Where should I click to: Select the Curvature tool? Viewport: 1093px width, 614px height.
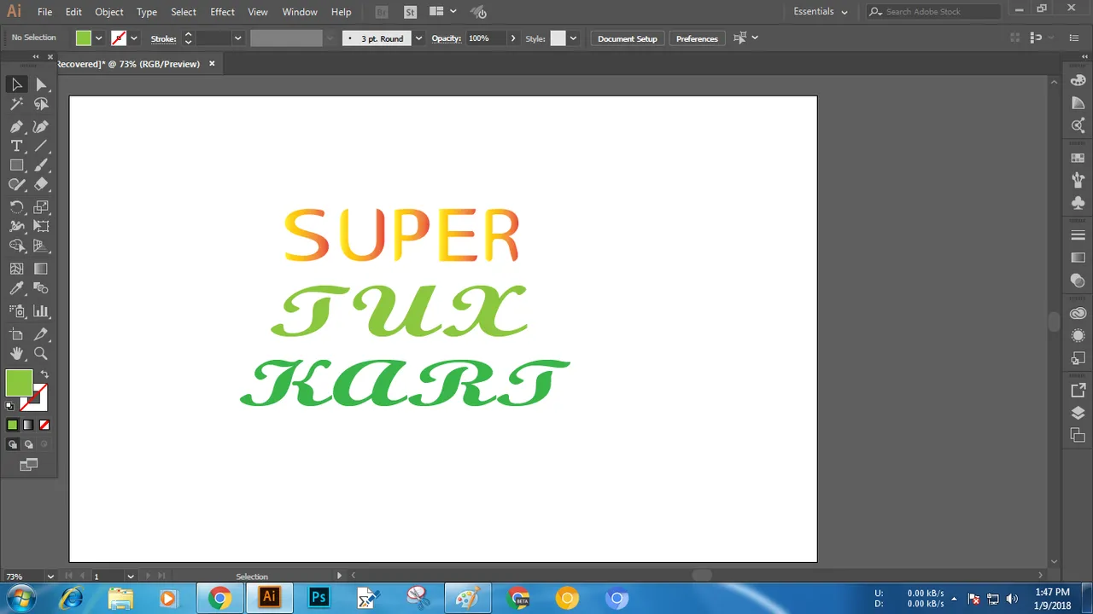(x=41, y=126)
